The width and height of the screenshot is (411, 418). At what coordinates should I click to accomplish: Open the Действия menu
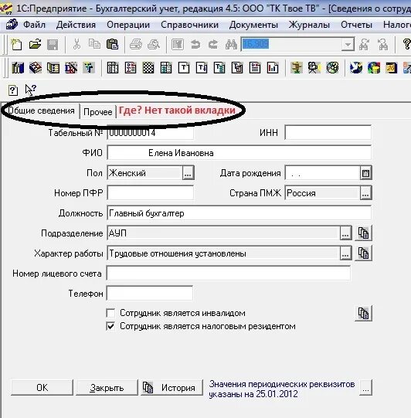(x=76, y=25)
